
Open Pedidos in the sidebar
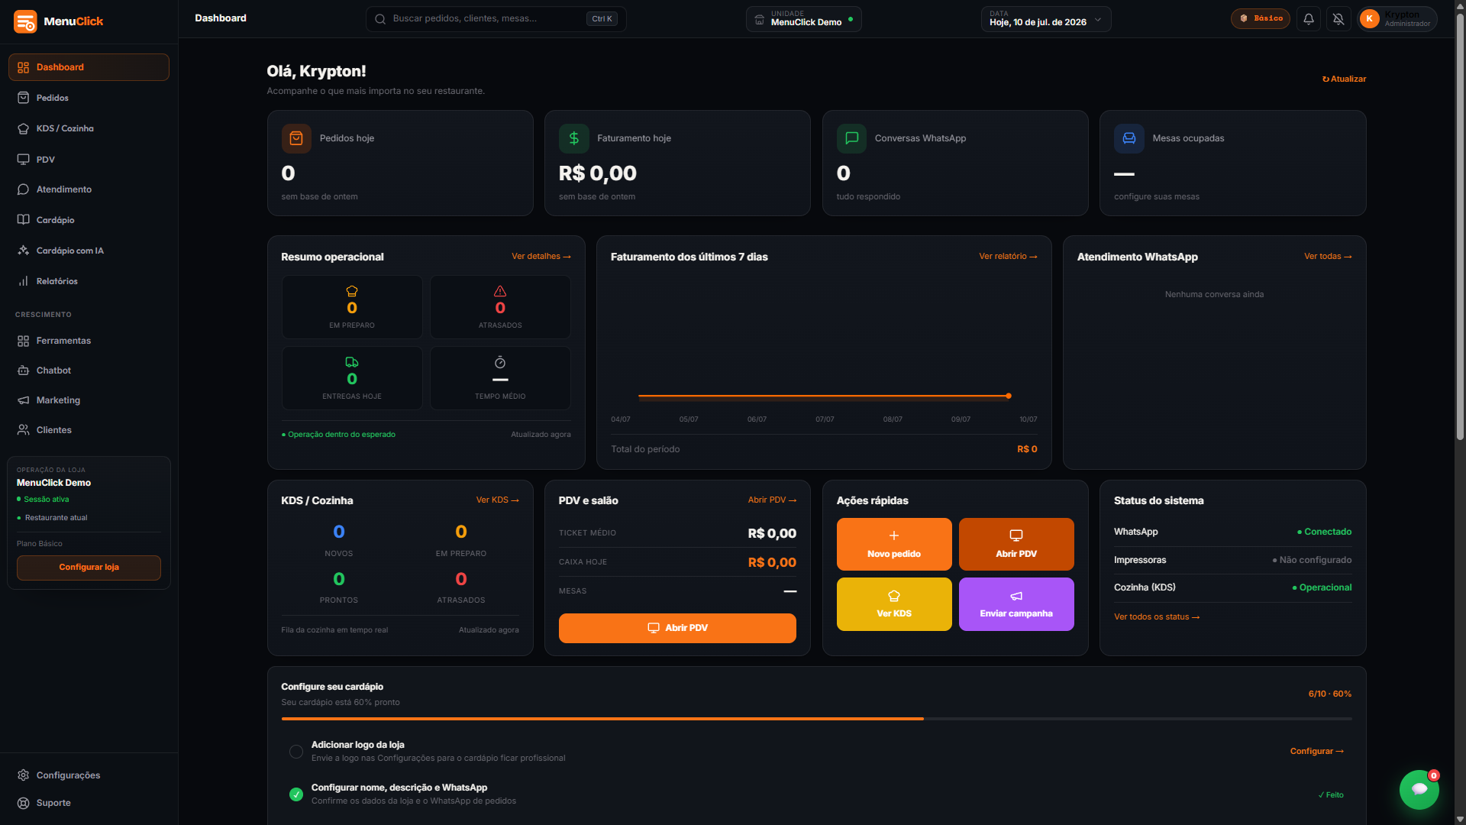click(89, 98)
